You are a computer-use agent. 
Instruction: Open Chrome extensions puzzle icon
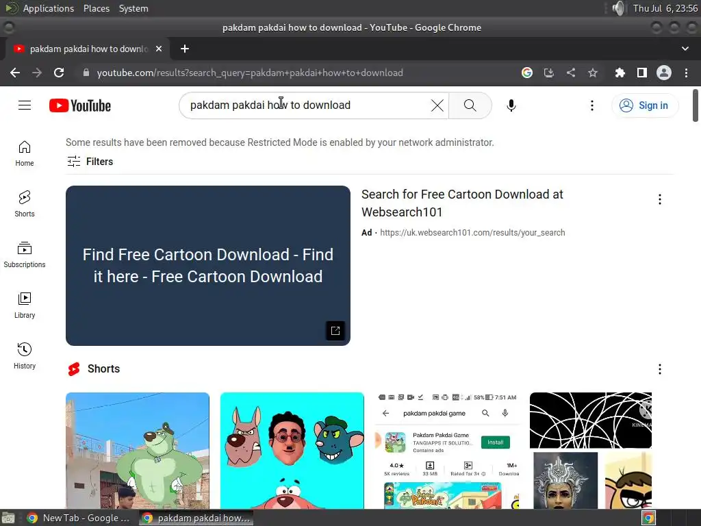[620, 73]
